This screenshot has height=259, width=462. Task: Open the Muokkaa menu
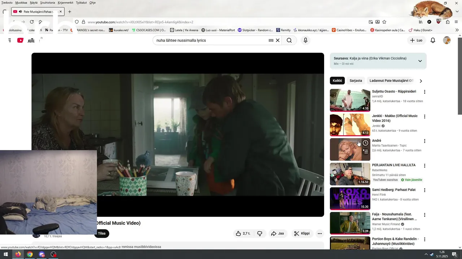tap(21, 3)
